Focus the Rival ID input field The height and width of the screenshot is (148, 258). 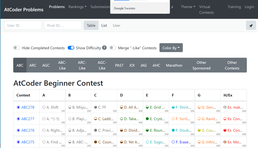[x=63, y=25]
